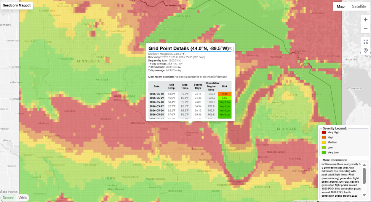Viewport: 371px width, 202px height.
Task: Choose the Viridis color palette
Action: (x=23, y=197)
